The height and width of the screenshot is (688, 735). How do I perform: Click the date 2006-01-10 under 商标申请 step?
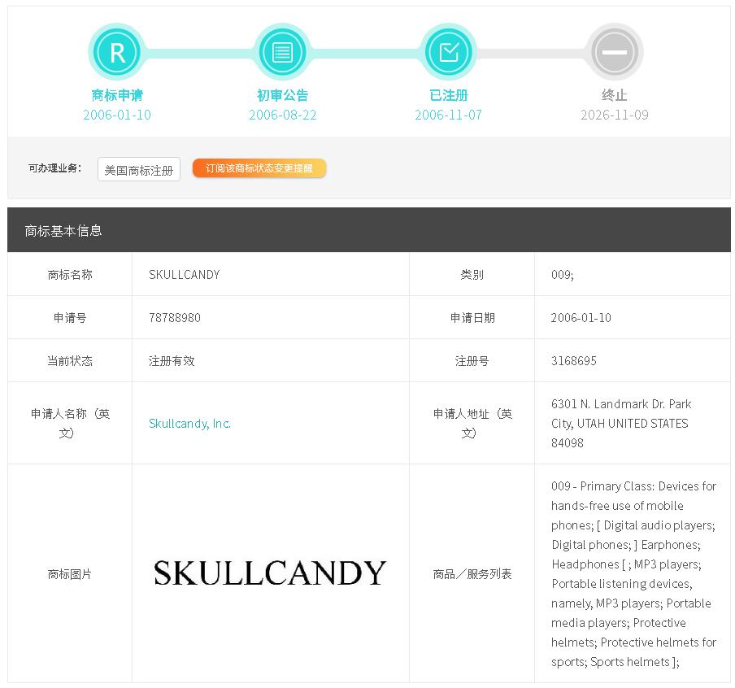tap(117, 115)
